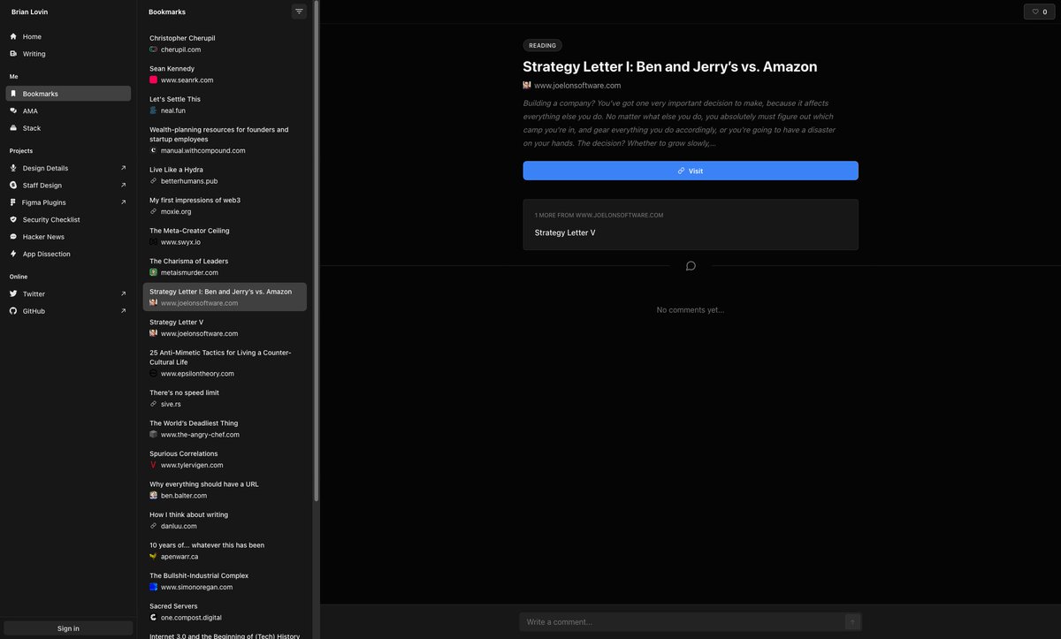Click external arrow next to Staff Design
This screenshot has width=1061, height=639.
click(123, 186)
